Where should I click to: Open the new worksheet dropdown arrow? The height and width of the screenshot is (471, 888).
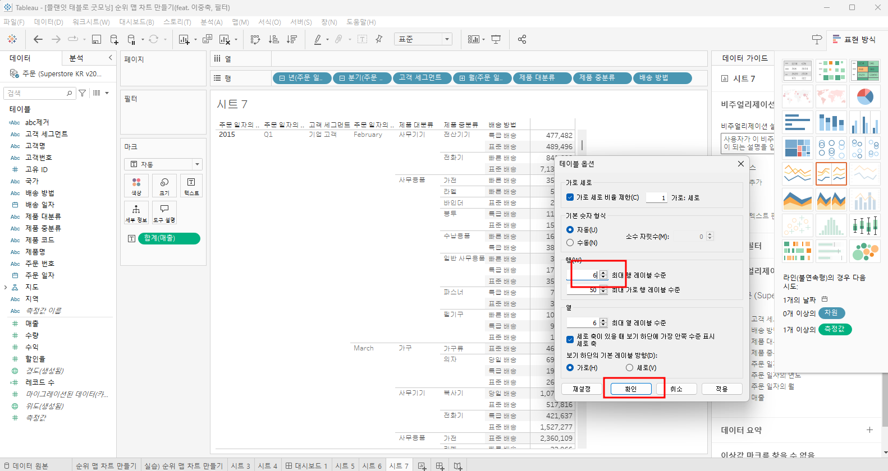195,40
